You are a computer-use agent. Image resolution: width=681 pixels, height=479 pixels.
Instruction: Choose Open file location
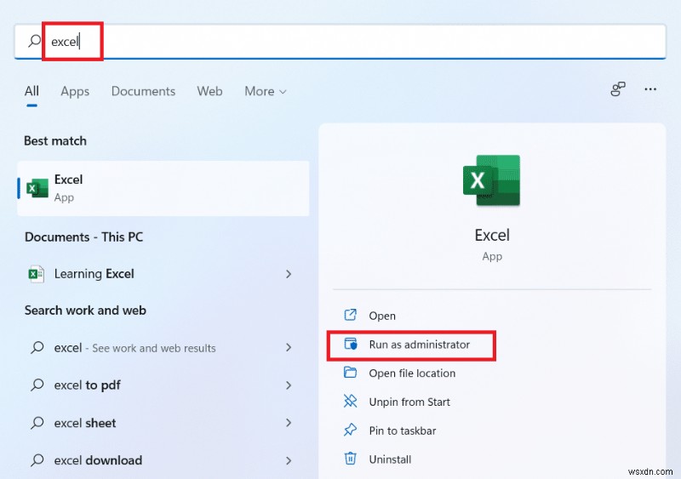click(x=412, y=374)
